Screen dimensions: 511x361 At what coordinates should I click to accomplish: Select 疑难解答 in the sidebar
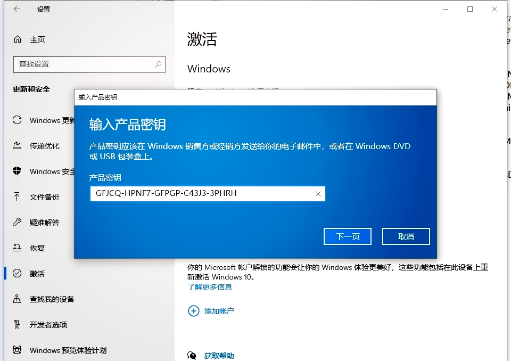[x=45, y=223]
